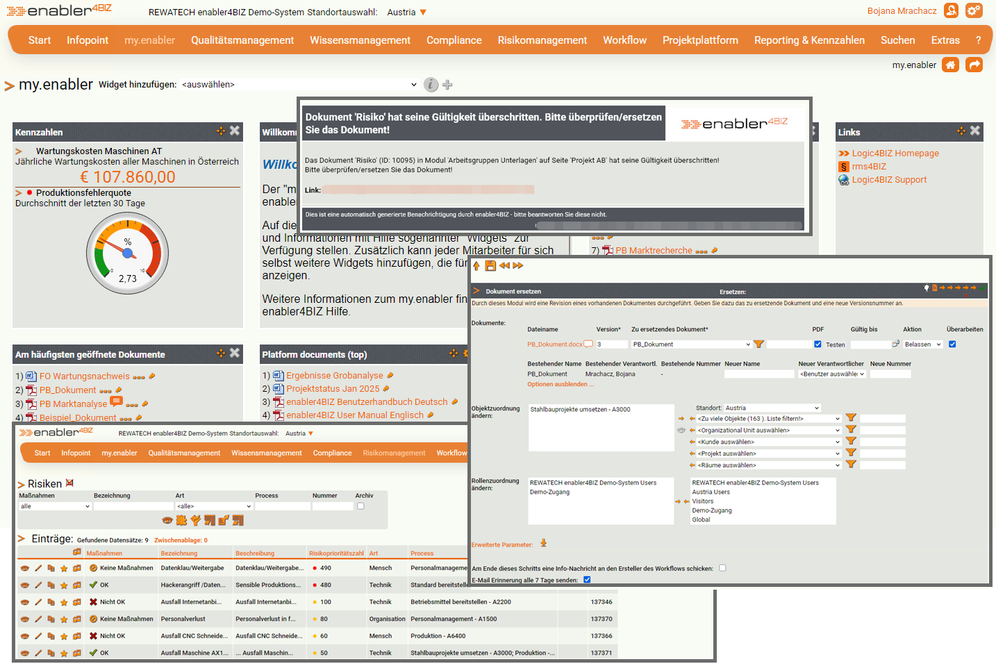Click the eye icon in Personalverlust row
996x664 pixels.
click(25, 619)
